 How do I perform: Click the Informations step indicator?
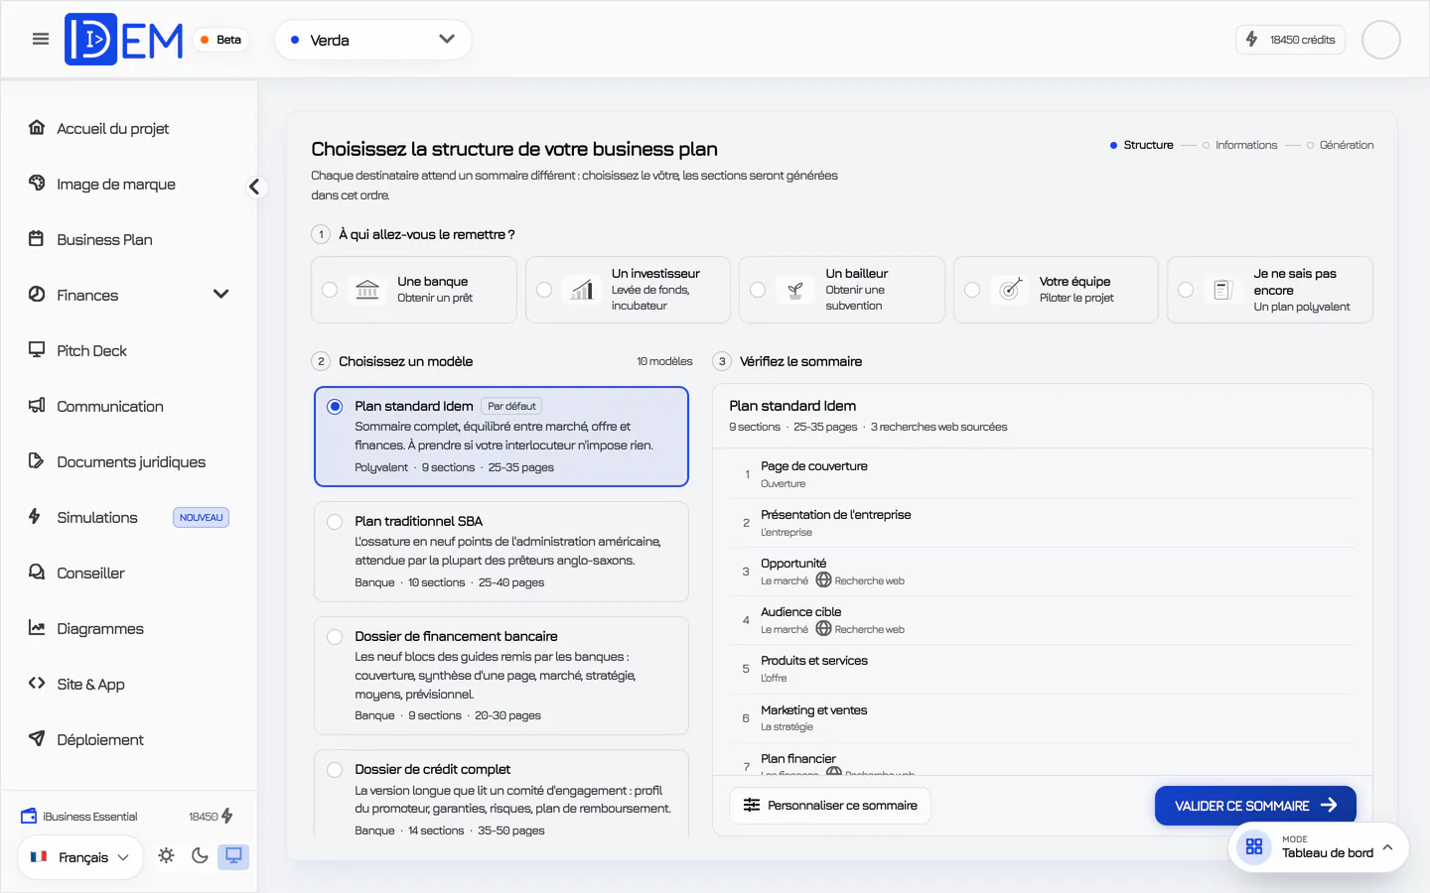click(x=1239, y=145)
